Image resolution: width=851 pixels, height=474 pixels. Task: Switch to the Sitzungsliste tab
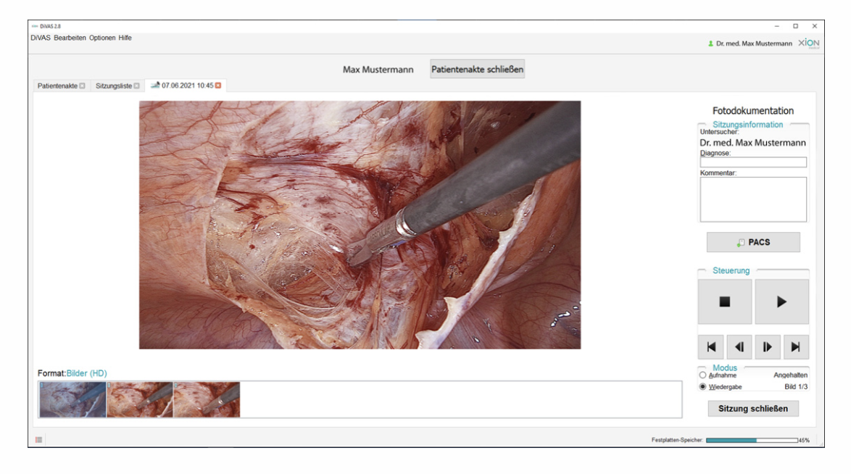click(x=117, y=86)
